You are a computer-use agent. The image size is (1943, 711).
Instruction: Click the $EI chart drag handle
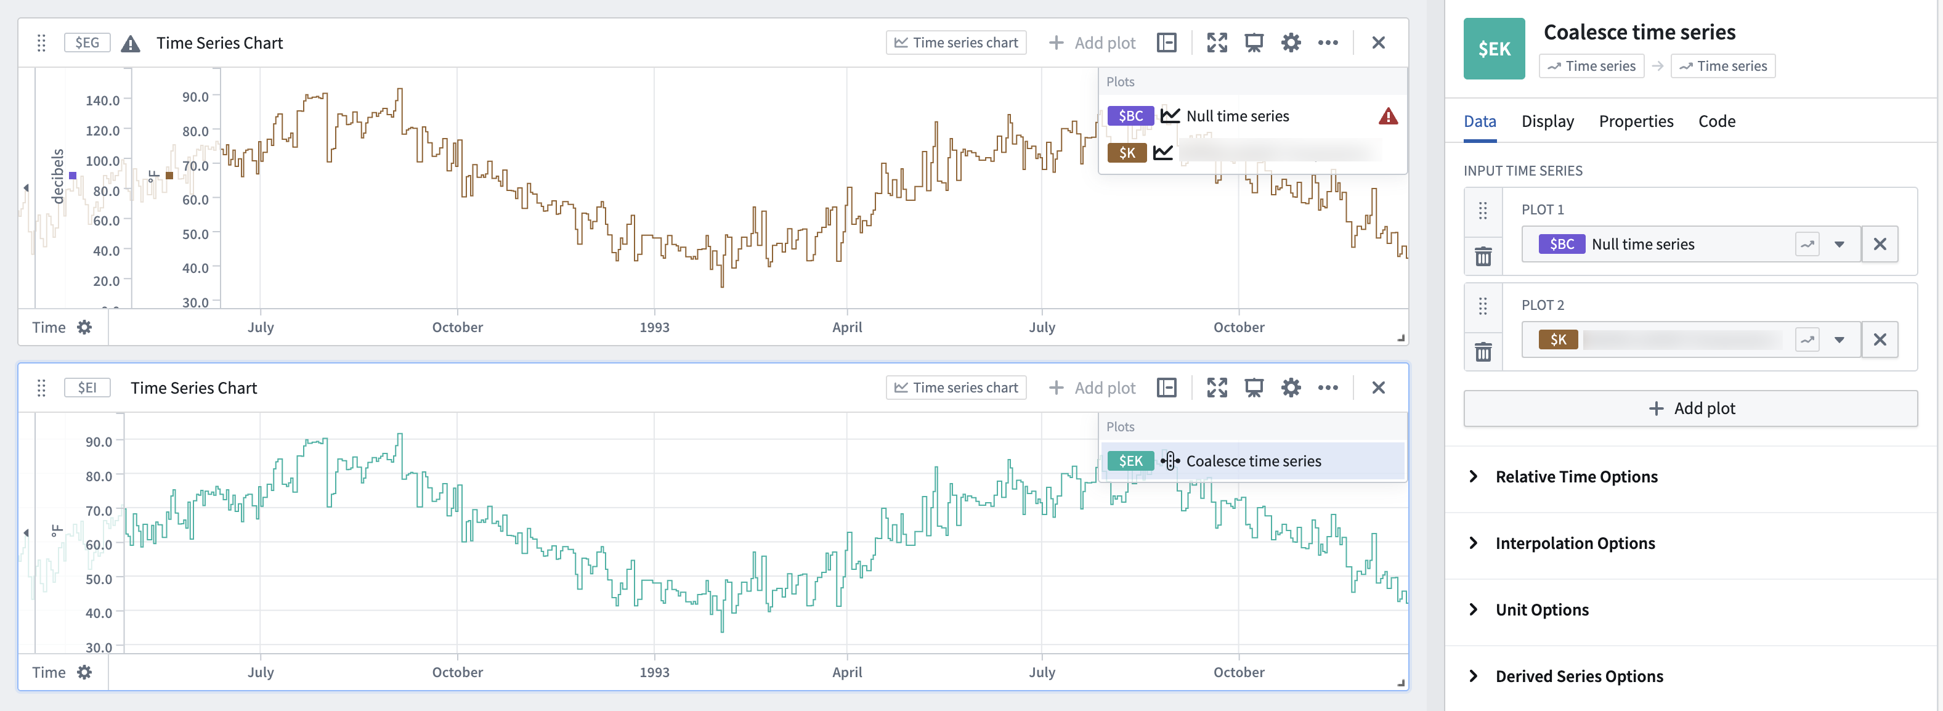pos(41,388)
